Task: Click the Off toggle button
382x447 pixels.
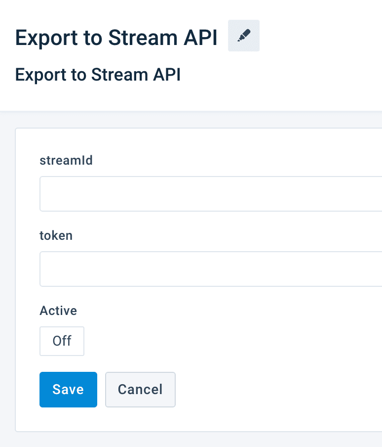Action: click(x=62, y=341)
